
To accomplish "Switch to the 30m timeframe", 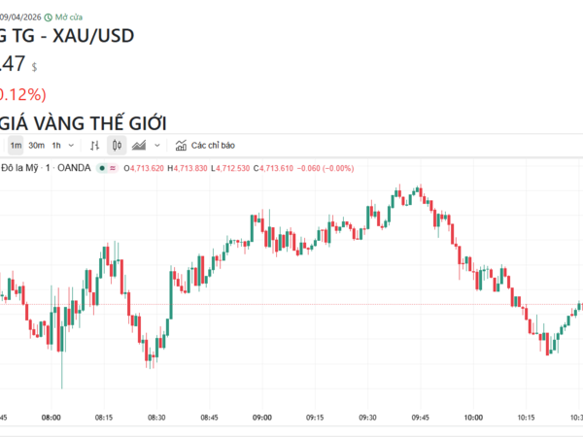I will click(x=36, y=146).
